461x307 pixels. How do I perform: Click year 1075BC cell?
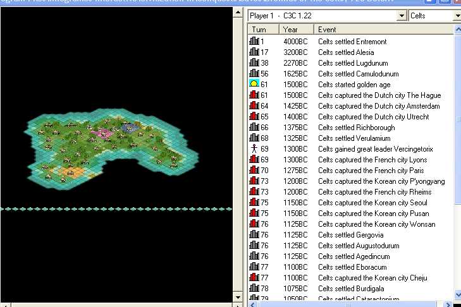(295, 289)
